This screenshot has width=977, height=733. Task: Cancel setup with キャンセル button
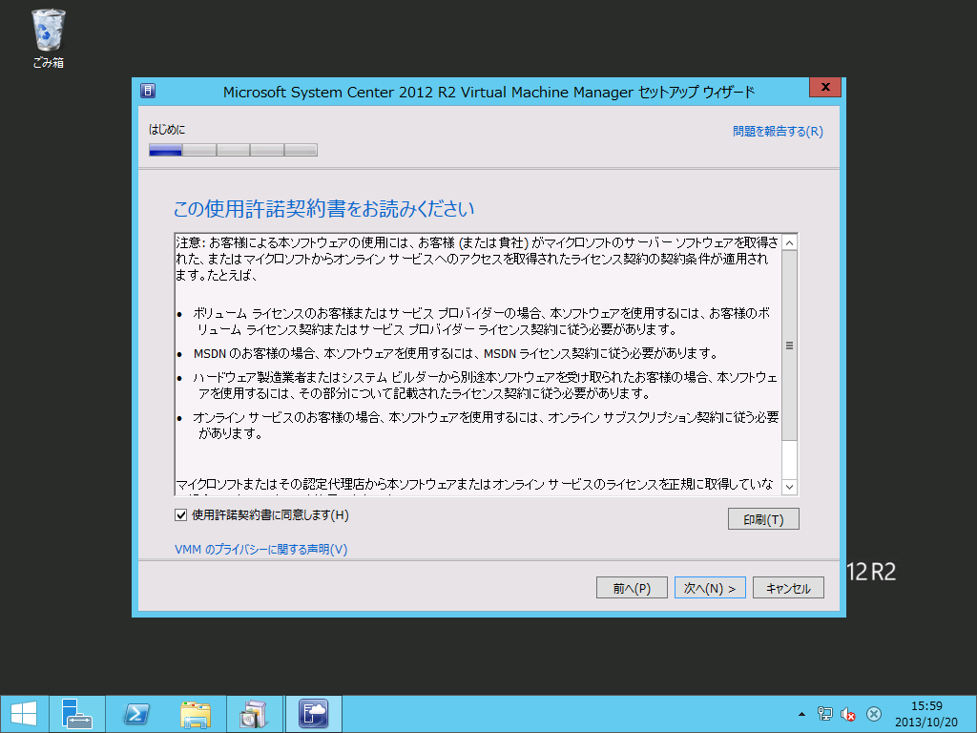coord(788,588)
